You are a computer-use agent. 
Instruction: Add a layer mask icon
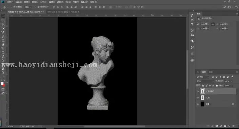tap(217, 126)
